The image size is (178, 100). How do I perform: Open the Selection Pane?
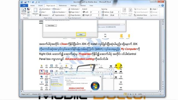(x=140, y=15)
